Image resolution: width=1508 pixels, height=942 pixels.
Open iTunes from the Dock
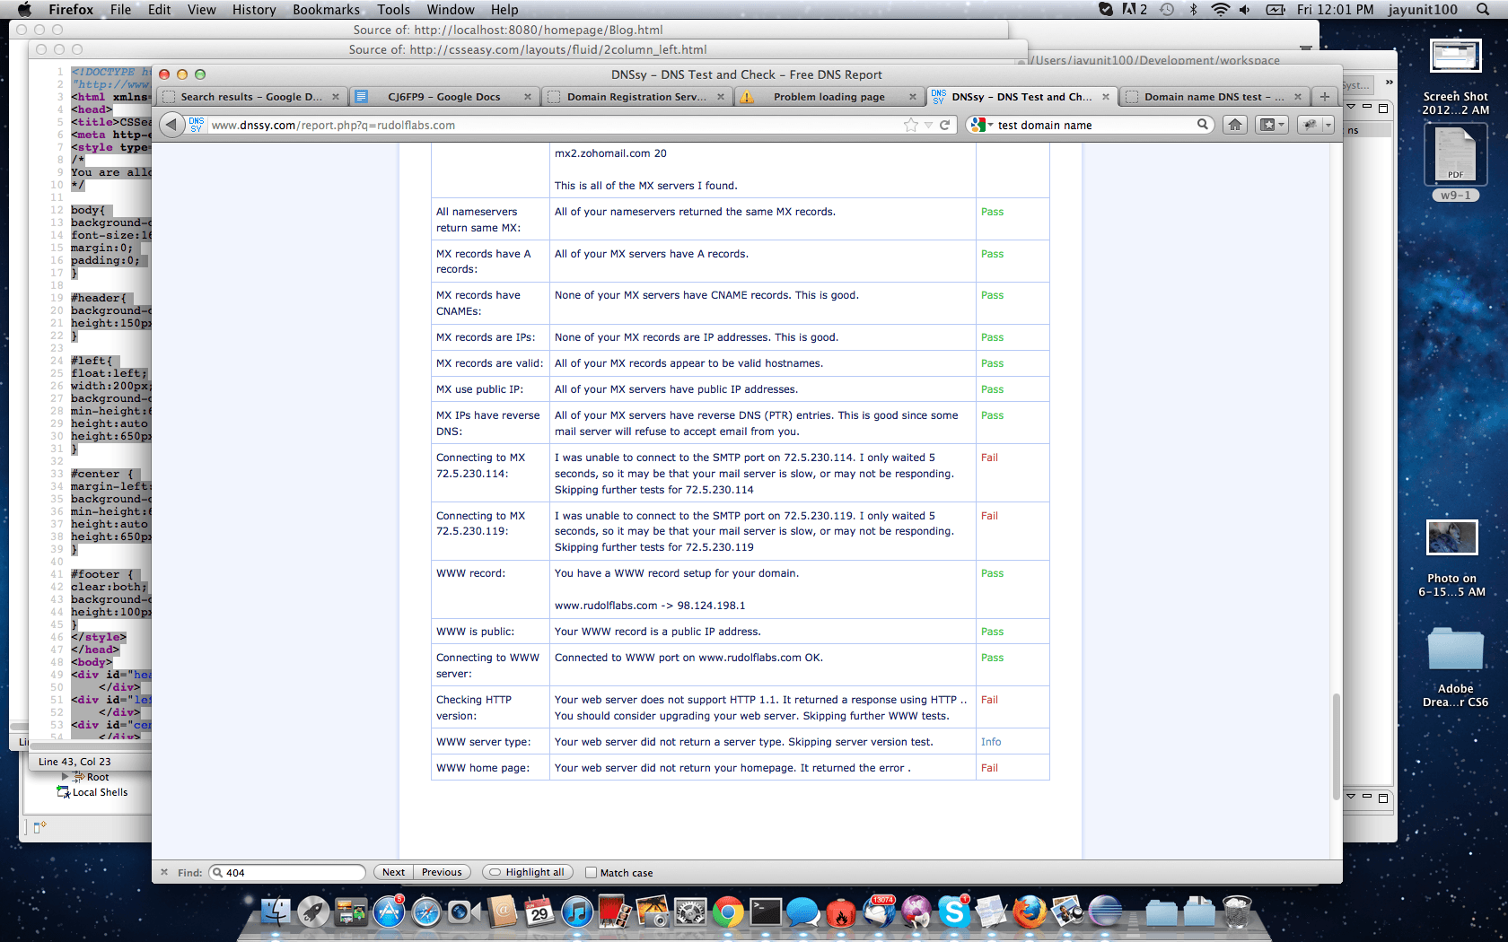coord(577,912)
